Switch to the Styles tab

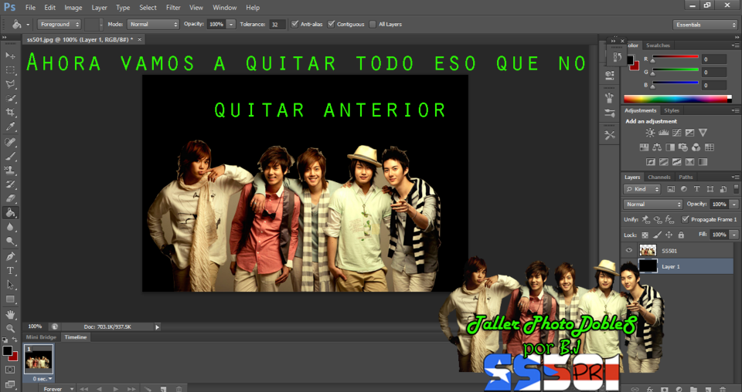click(672, 110)
